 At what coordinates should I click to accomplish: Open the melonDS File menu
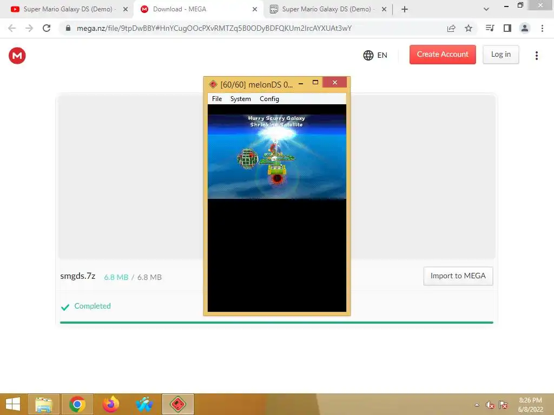click(x=216, y=99)
